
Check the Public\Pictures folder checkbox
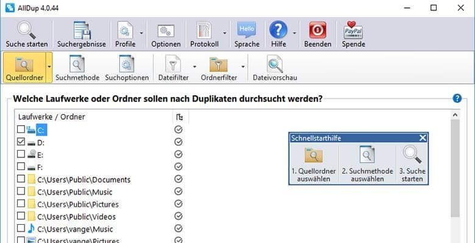tap(21, 204)
